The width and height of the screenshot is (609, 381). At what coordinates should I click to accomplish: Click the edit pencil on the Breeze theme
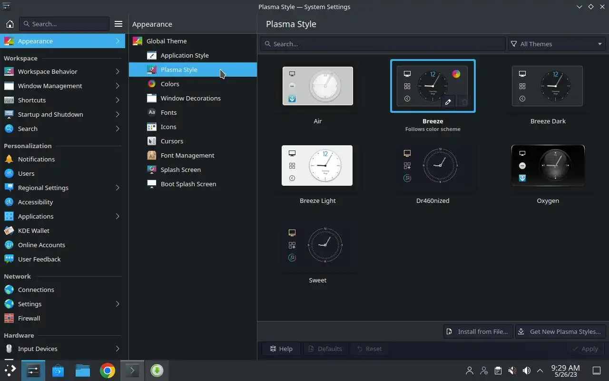pyautogui.click(x=448, y=102)
